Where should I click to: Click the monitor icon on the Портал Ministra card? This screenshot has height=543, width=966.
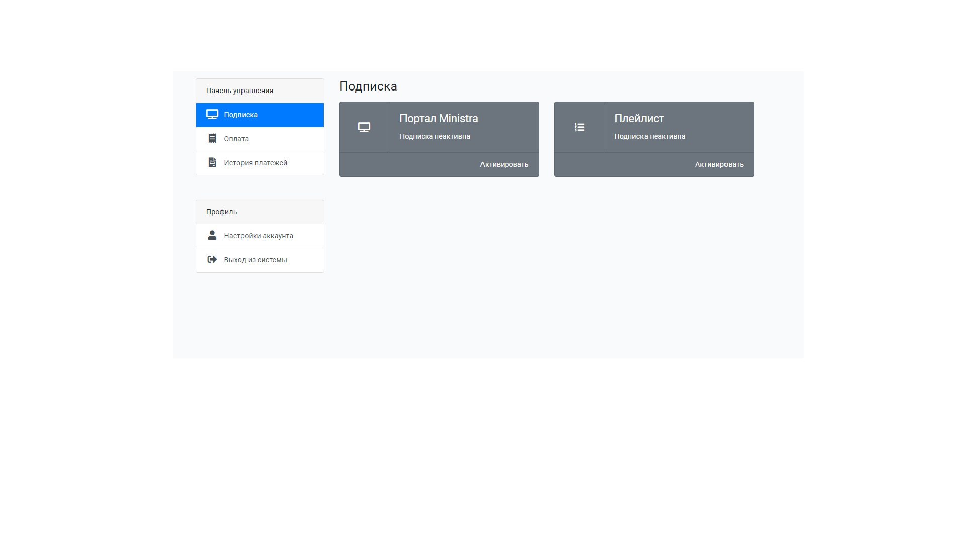(x=364, y=127)
